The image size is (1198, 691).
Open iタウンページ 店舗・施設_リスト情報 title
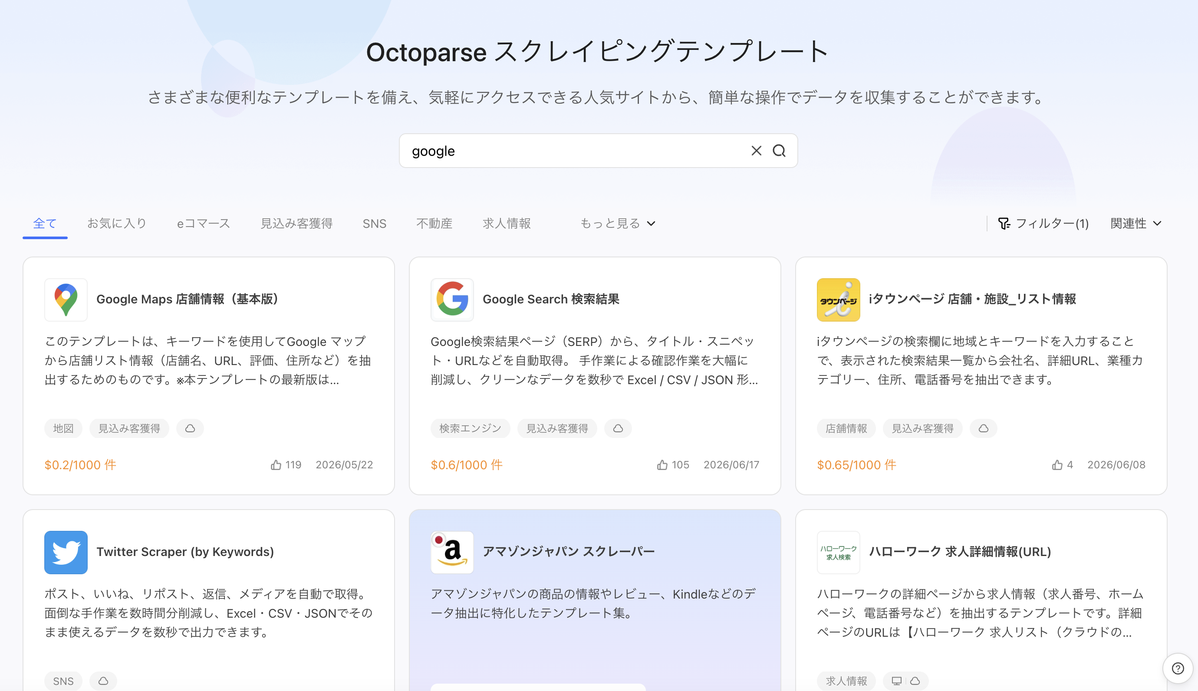click(x=972, y=299)
